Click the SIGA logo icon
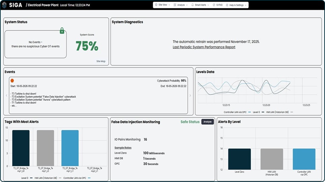325x182 pixels. [4, 5]
